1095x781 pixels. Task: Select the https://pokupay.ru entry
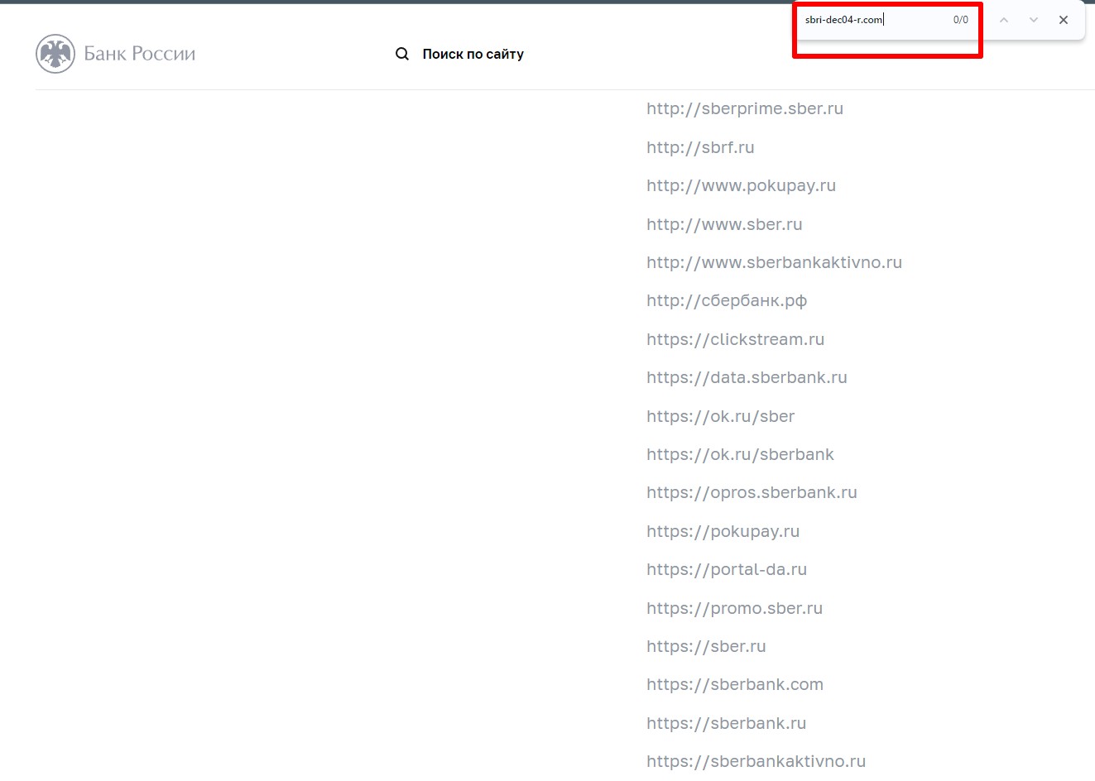[x=723, y=531]
